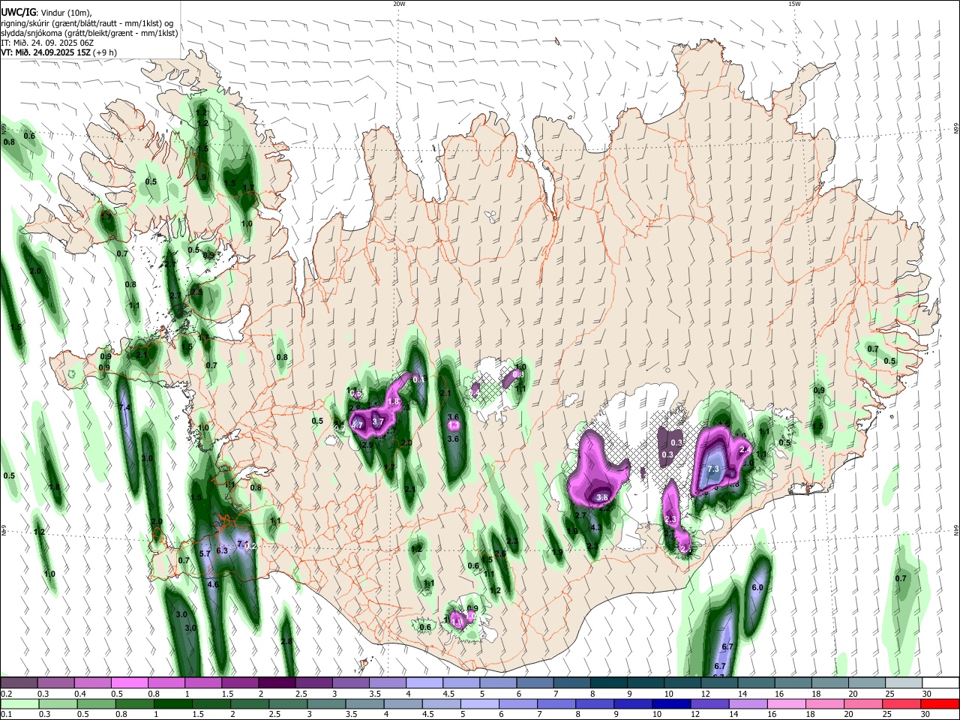Click the 15W longitude label at top

(x=794, y=4)
